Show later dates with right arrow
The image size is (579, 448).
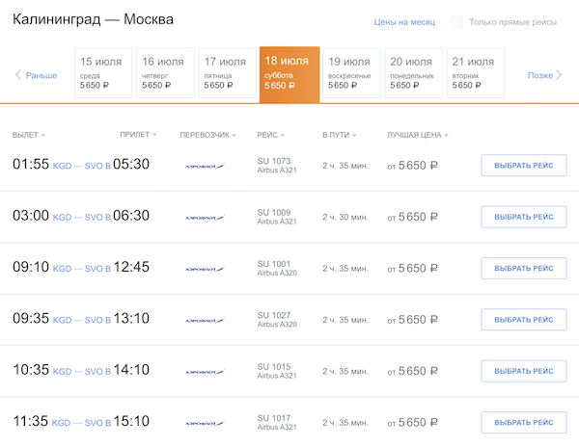544,75
